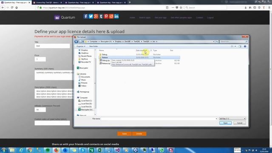The height and width of the screenshot is (153, 272).
Task: Click the Google Plus share icon
Action: pos(96,16)
